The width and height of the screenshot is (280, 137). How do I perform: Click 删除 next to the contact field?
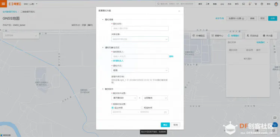click(171, 56)
